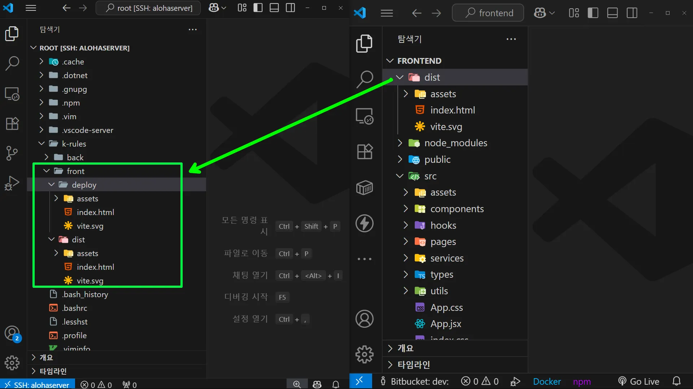Toggle primary sidebar in right window
This screenshot has width=693, height=389.
point(593,13)
